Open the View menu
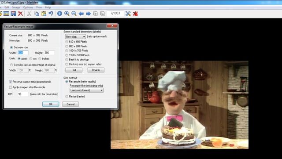 click(x=39, y=7)
